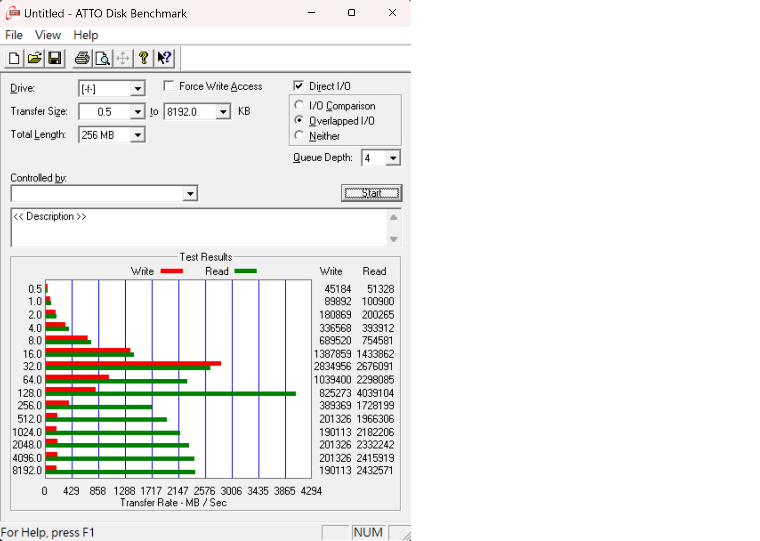
Task: Open About via yellow question mark icon
Action: coord(143,58)
